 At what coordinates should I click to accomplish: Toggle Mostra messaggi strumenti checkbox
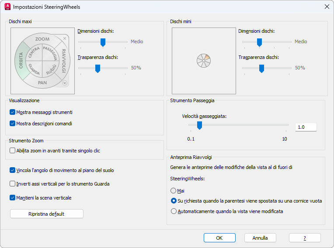[x=13, y=112]
